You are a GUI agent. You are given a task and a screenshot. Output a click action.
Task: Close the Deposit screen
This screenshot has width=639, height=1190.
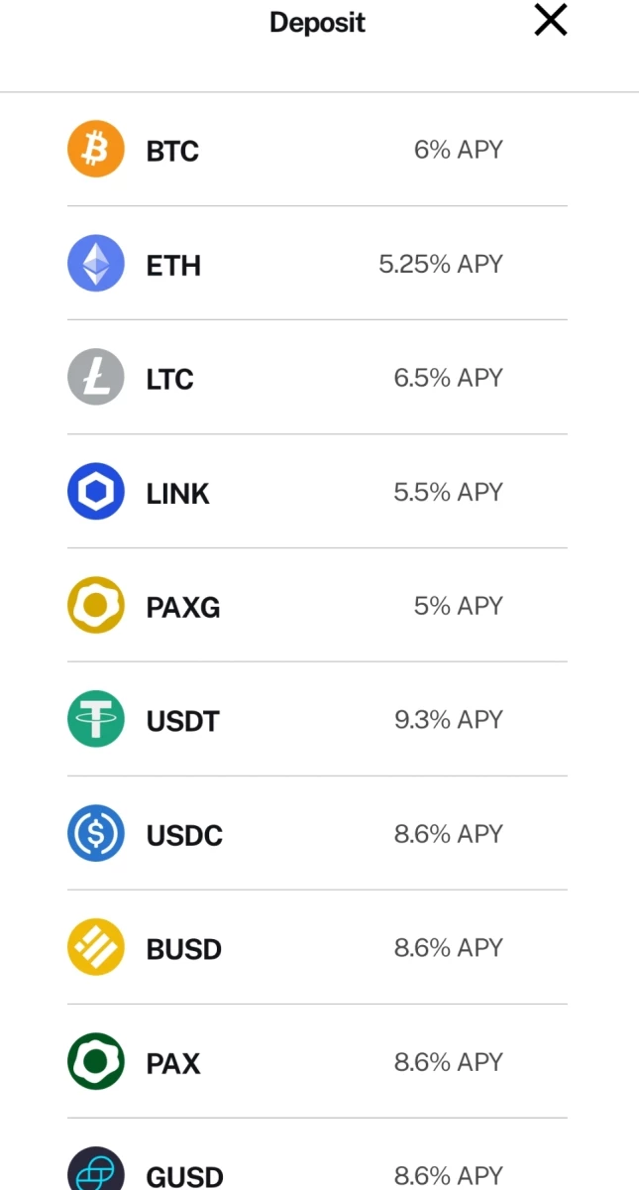(x=551, y=20)
